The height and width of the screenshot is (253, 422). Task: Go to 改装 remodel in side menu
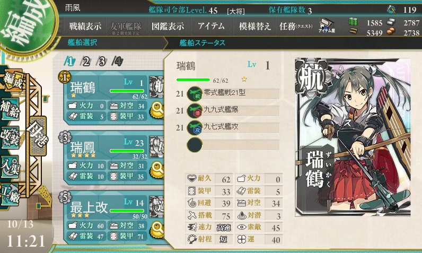point(10,137)
